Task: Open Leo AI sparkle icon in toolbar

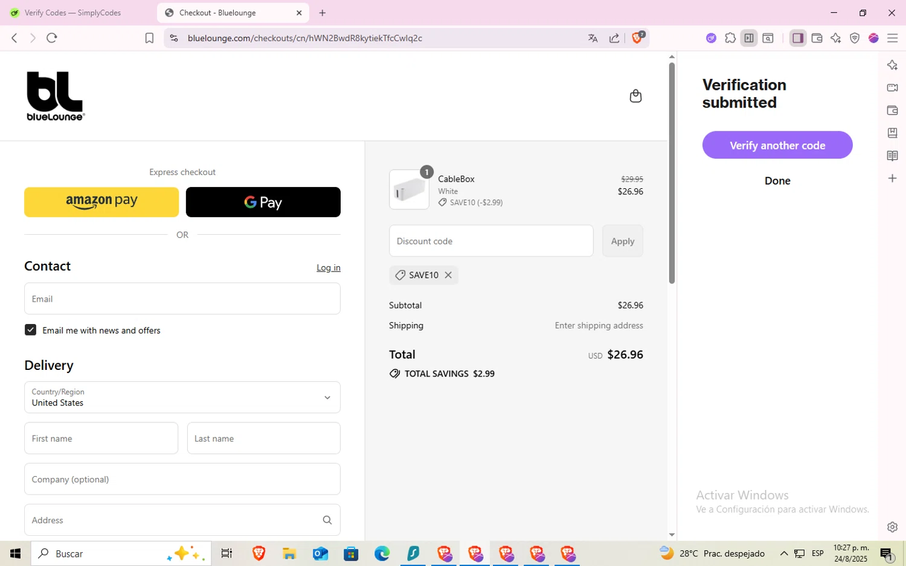Action: pyautogui.click(x=835, y=38)
